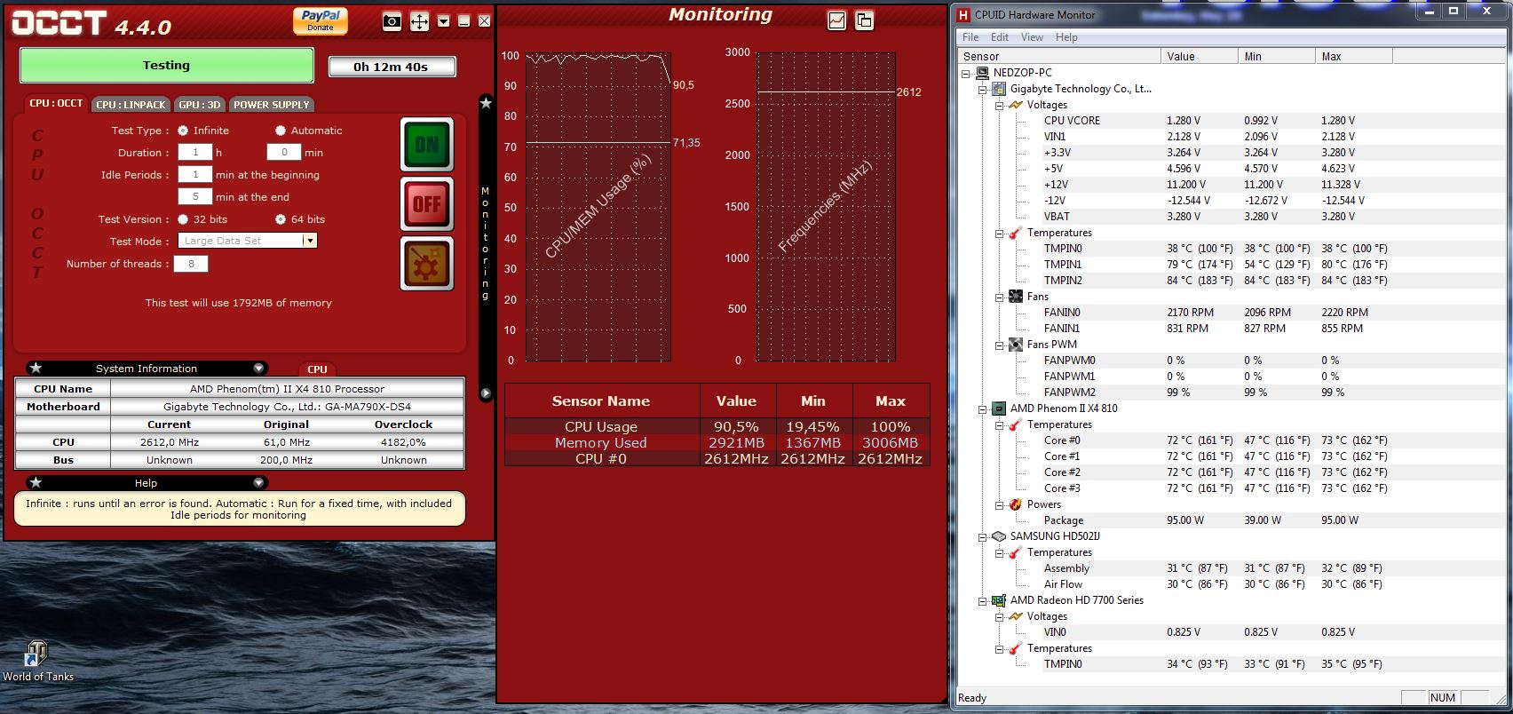The image size is (1513, 714).
Task: Click the idle minutes at the beginning field
Action: (195, 174)
